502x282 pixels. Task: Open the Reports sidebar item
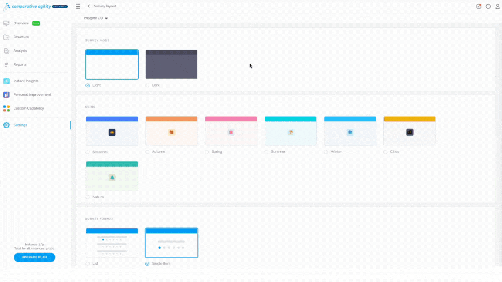click(x=20, y=64)
